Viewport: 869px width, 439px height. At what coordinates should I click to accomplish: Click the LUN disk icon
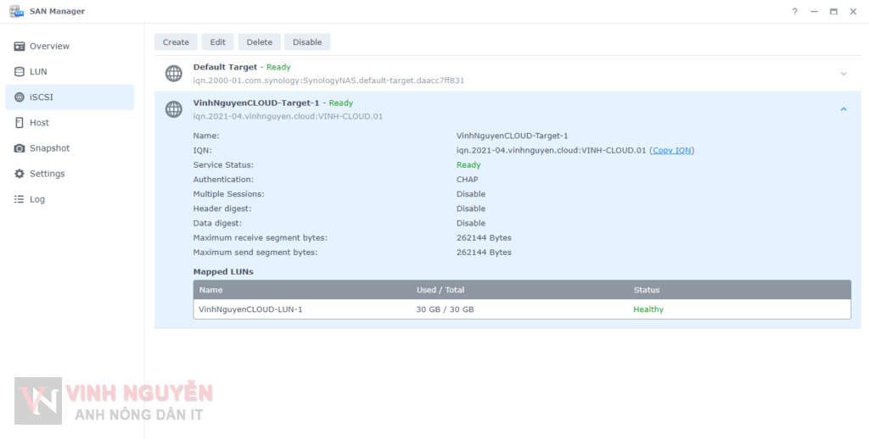[x=20, y=72]
